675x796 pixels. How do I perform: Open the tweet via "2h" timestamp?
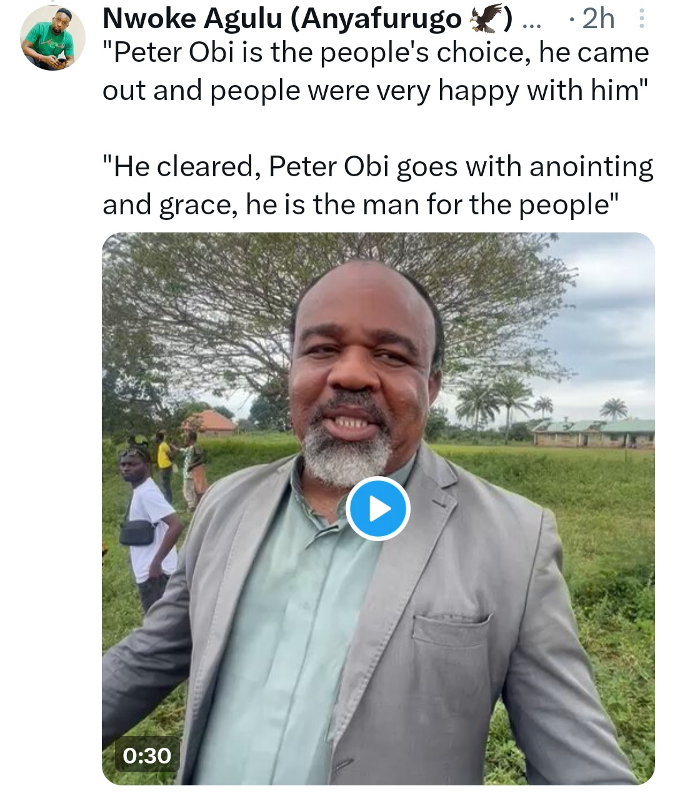point(597,20)
